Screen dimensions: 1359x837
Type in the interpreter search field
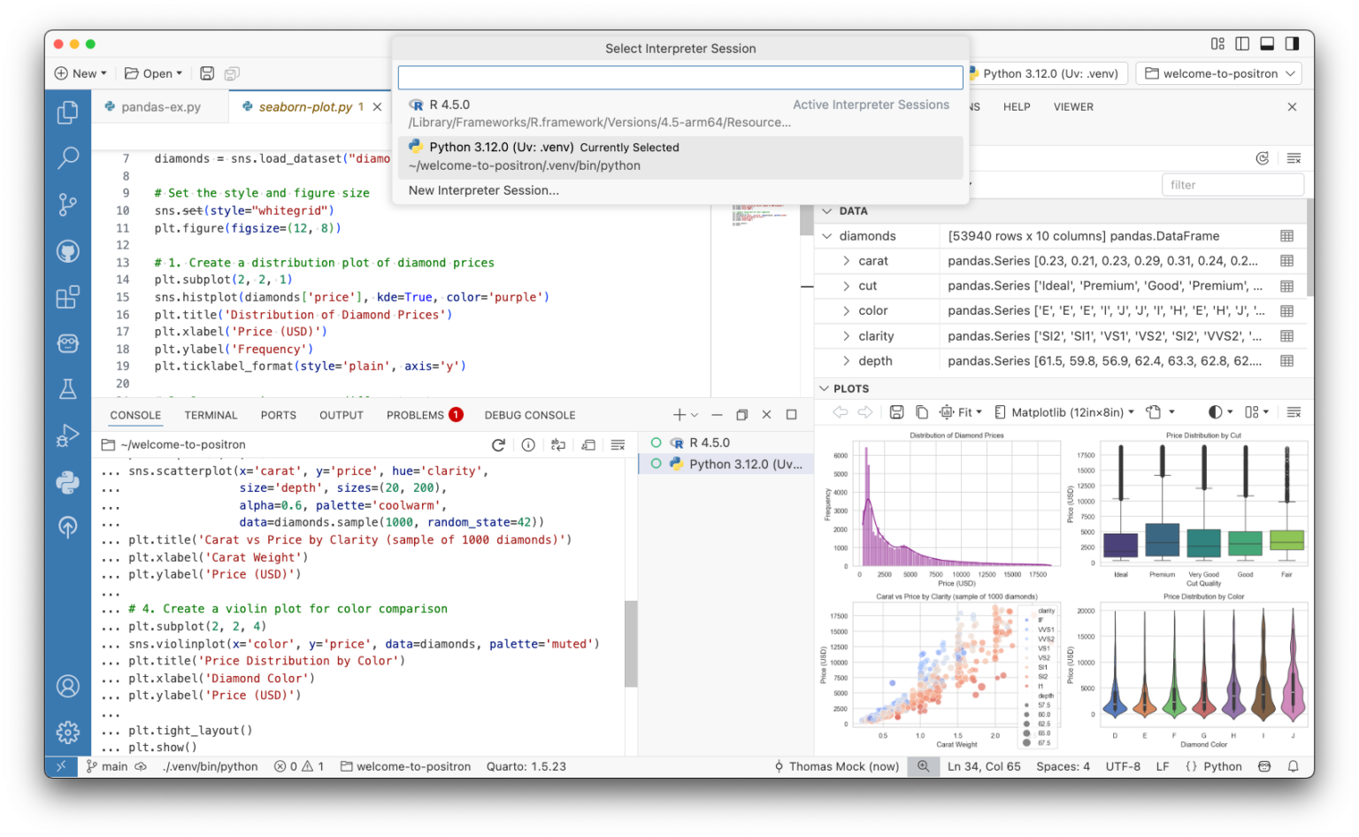click(680, 77)
